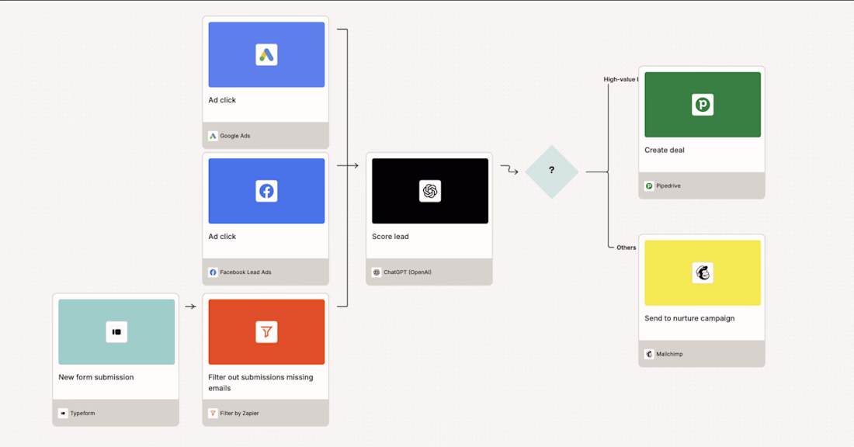Select the question mark decision diamond

tap(552, 172)
